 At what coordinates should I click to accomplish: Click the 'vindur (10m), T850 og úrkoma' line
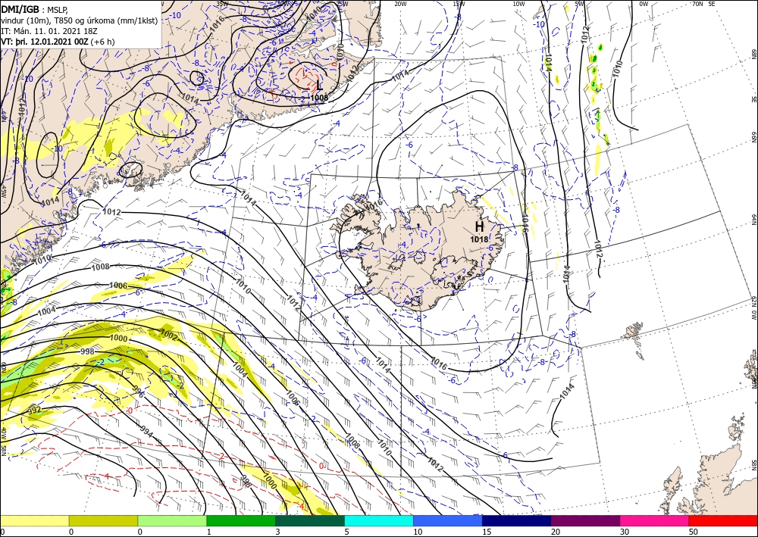pyautogui.click(x=79, y=20)
